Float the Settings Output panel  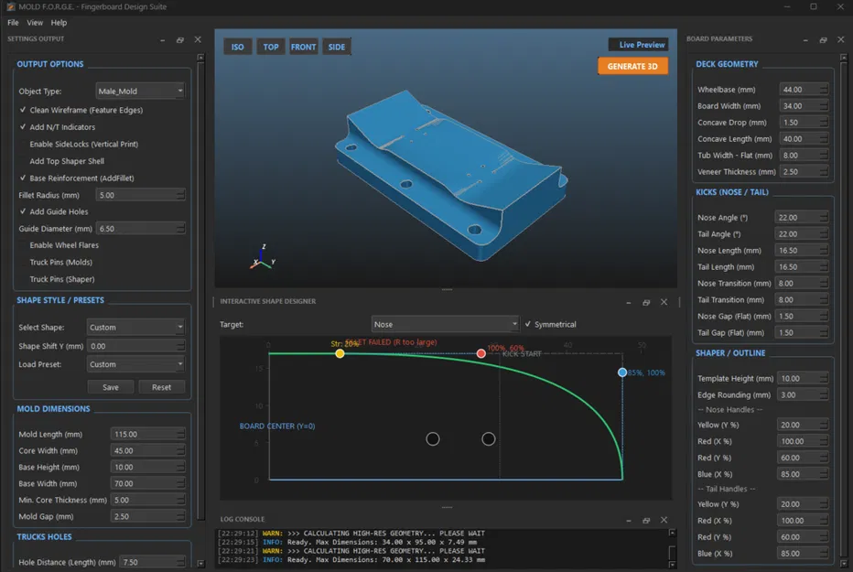(x=180, y=40)
